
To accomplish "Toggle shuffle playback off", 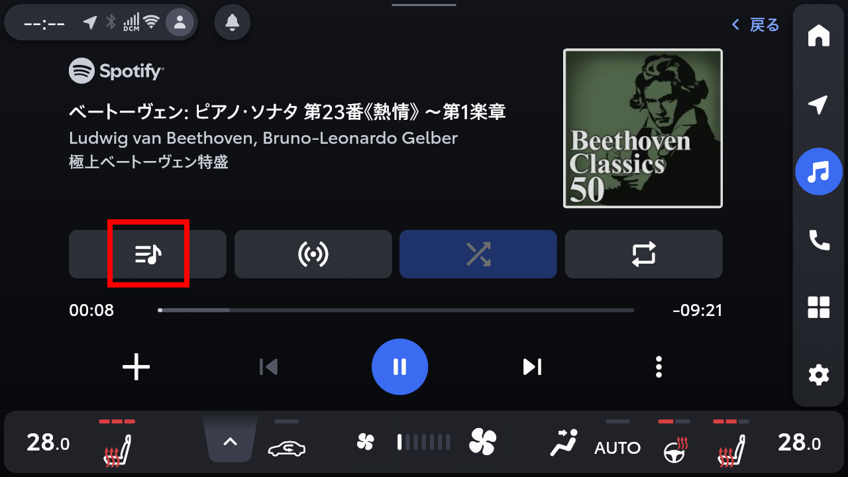I will [x=478, y=254].
